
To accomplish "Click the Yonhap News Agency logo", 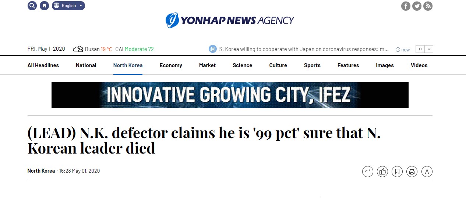I will tap(230, 20).
